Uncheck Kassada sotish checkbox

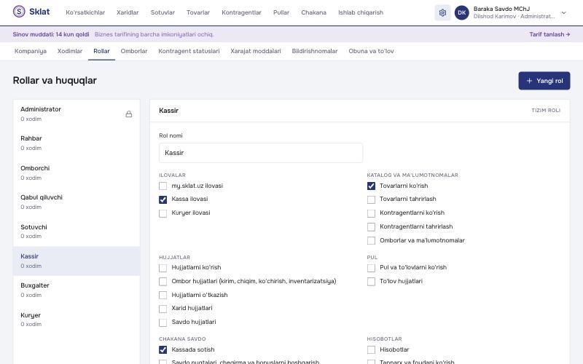[x=163, y=350]
